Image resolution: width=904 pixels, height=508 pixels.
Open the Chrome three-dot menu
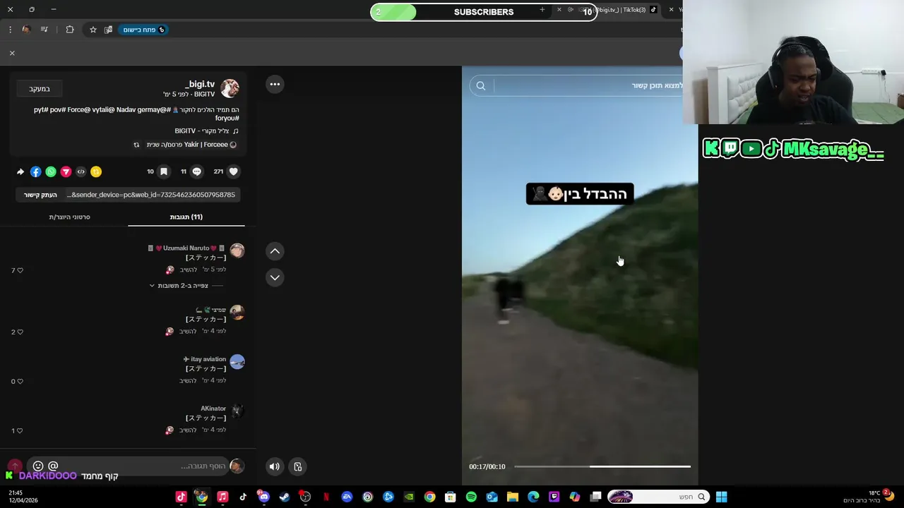pos(10,30)
